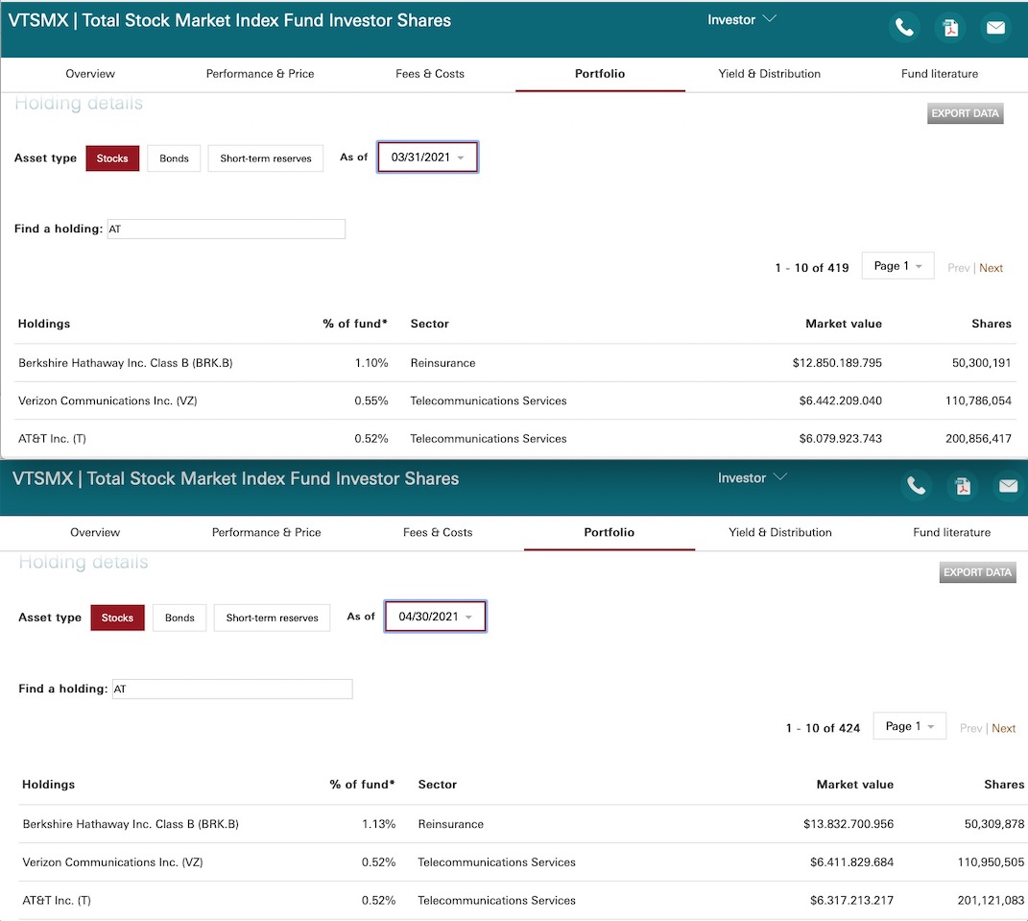
Task: Select Bonds asset type in the 03/31/2021 panel
Action: (174, 158)
